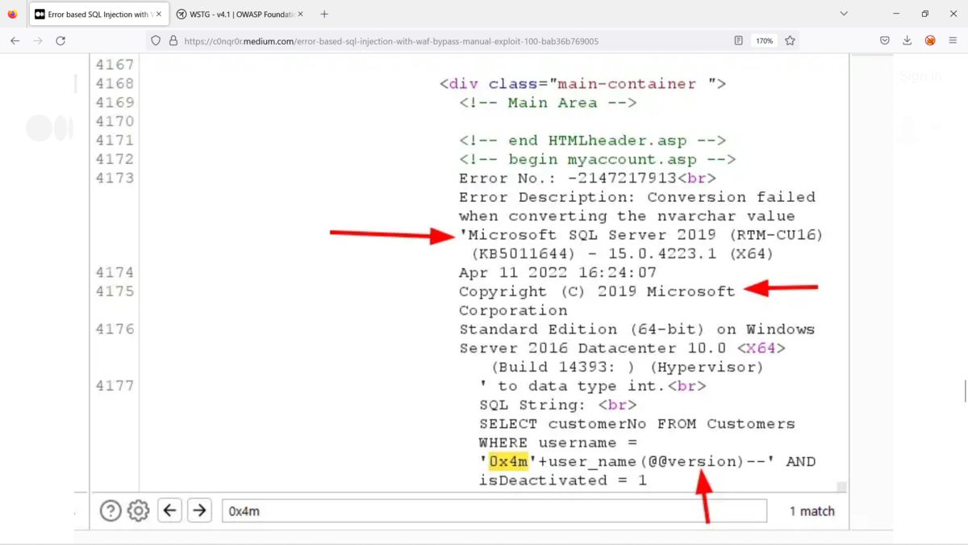Click the 'Error No.: -2147217913' text
The height and width of the screenshot is (545, 968).
568,178
